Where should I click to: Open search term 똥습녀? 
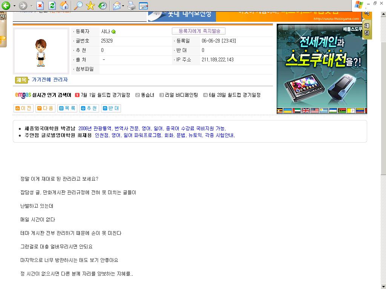[x=148, y=95]
